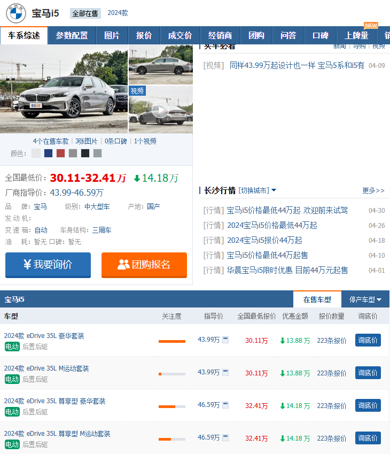Open news 2024宝马i5价格最低44万起
Image resolution: width=390 pixels, height=454 pixels.
pyautogui.click(x=272, y=226)
